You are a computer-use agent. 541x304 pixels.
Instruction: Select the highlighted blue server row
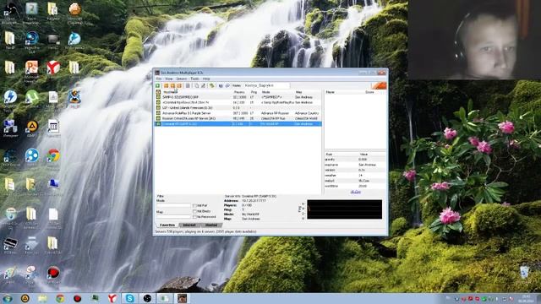click(238, 124)
